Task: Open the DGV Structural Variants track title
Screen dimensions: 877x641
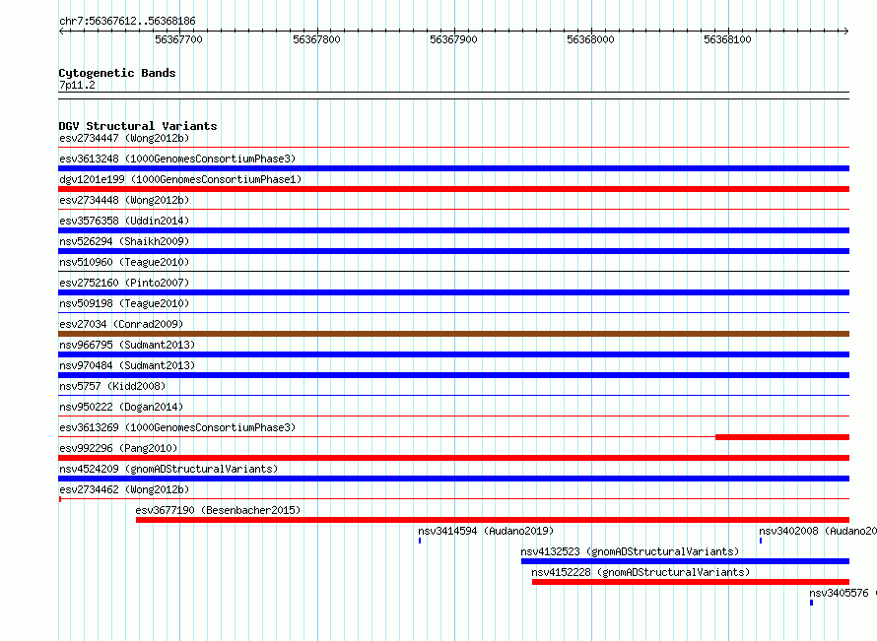Action: pos(138,126)
